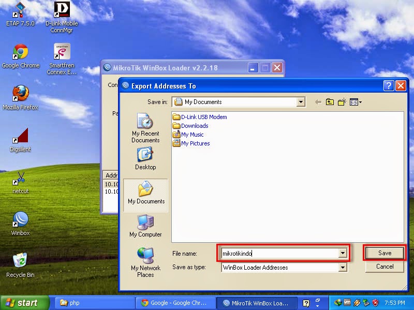Expand the File name dropdown arrow

[343, 253]
